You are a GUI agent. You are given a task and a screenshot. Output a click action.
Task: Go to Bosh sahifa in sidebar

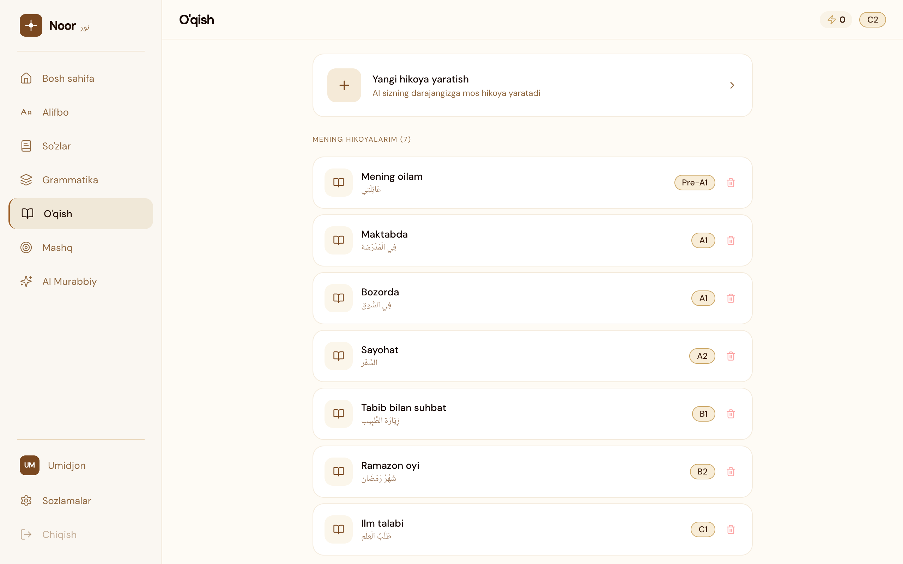click(68, 78)
